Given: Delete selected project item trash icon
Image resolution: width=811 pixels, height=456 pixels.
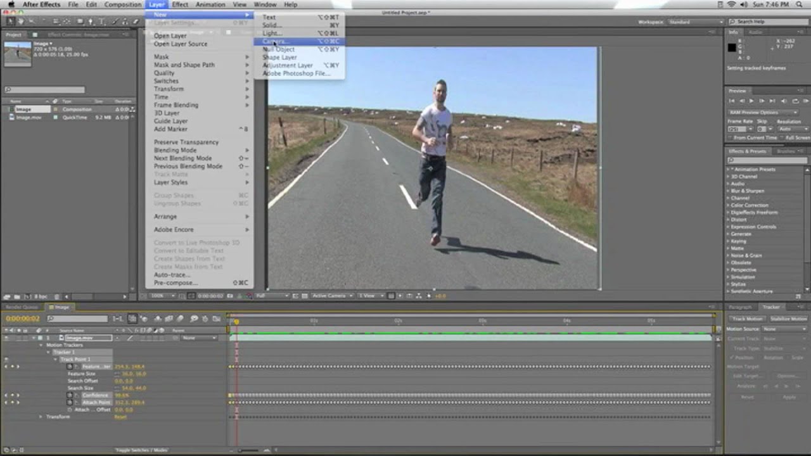Looking at the screenshot, I should 56,296.
